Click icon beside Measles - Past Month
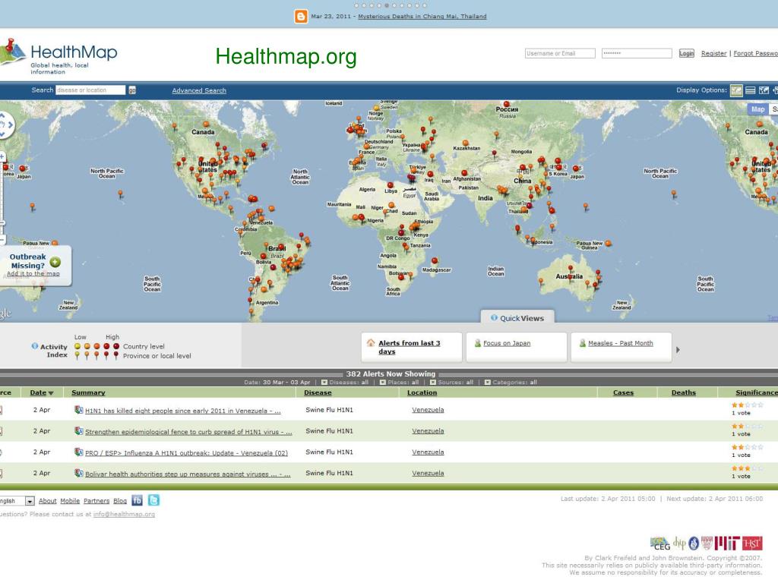Image resolution: width=778 pixels, height=583 pixels. click(x=583, y=343)
